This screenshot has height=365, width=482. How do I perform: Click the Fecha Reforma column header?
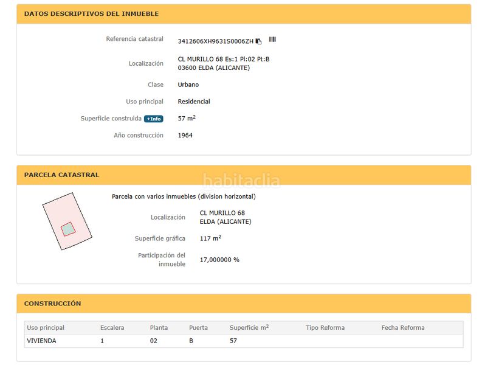pos(403,328)
